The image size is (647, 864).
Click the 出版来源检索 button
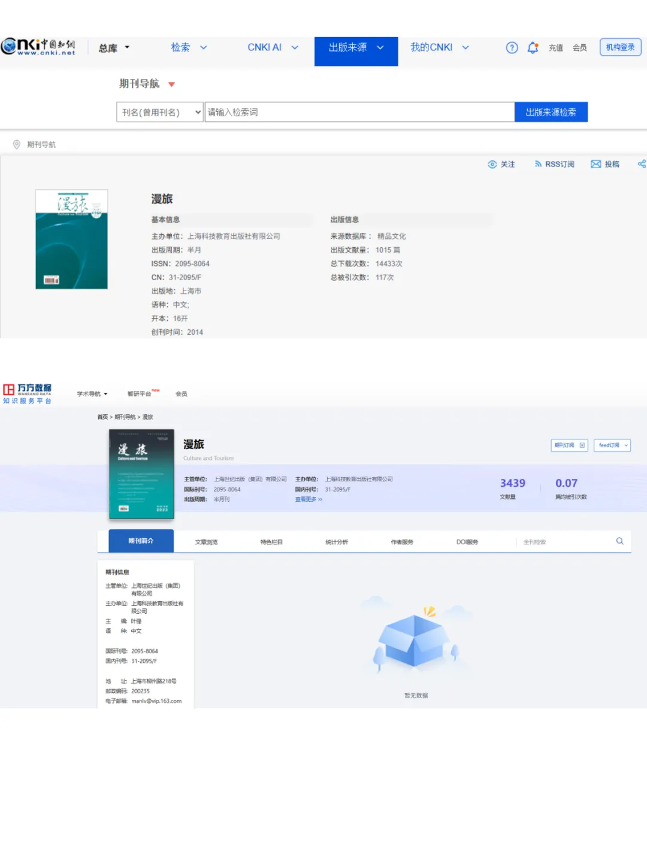click(x=551, y=112)
